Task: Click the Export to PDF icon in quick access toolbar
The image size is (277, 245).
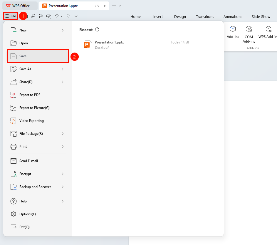Action: point(33,16)
